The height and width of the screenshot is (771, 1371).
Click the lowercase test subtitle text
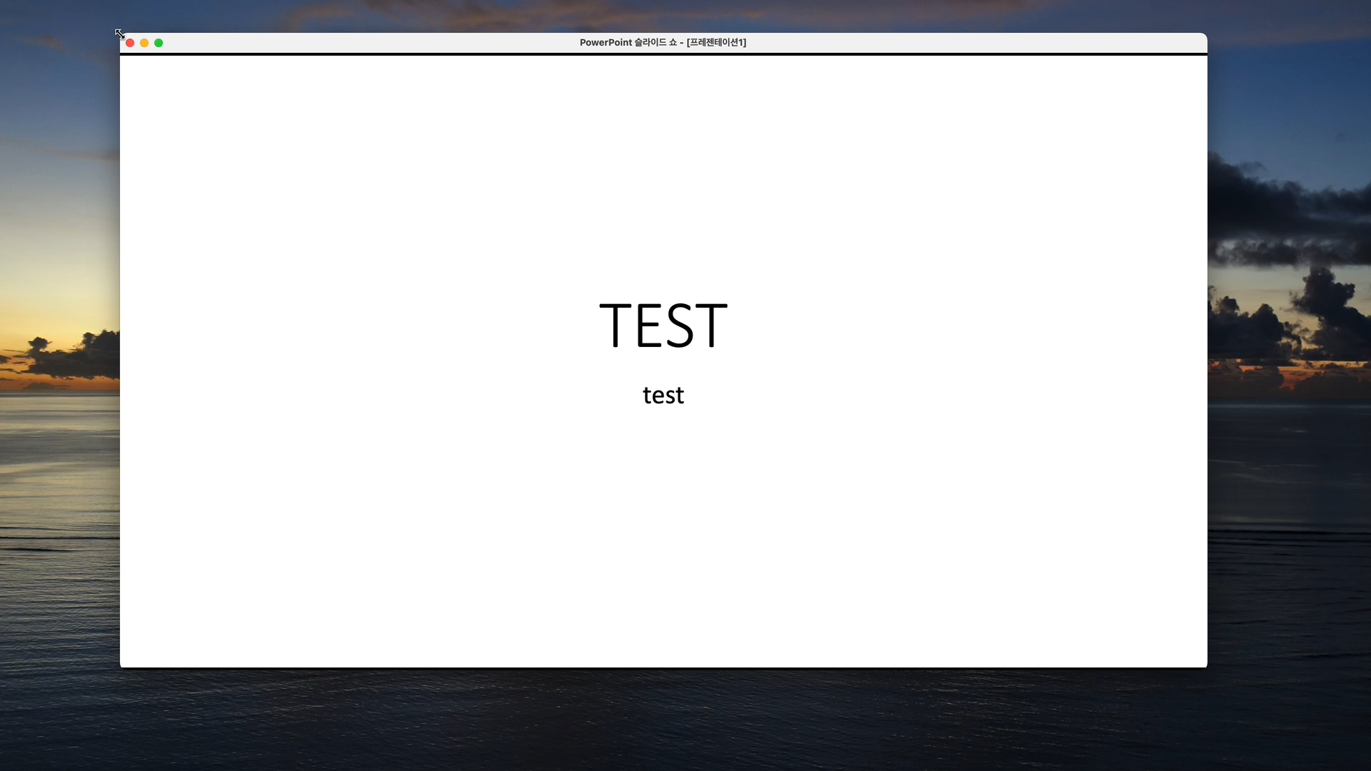point(663,395)
